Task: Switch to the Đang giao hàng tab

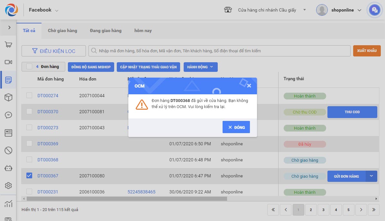Action: [105, 31]
